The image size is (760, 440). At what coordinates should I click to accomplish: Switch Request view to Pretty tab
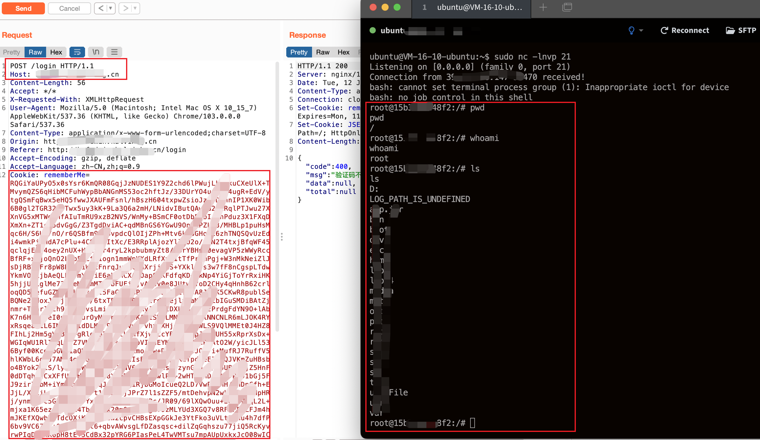[x=11, y=52]
